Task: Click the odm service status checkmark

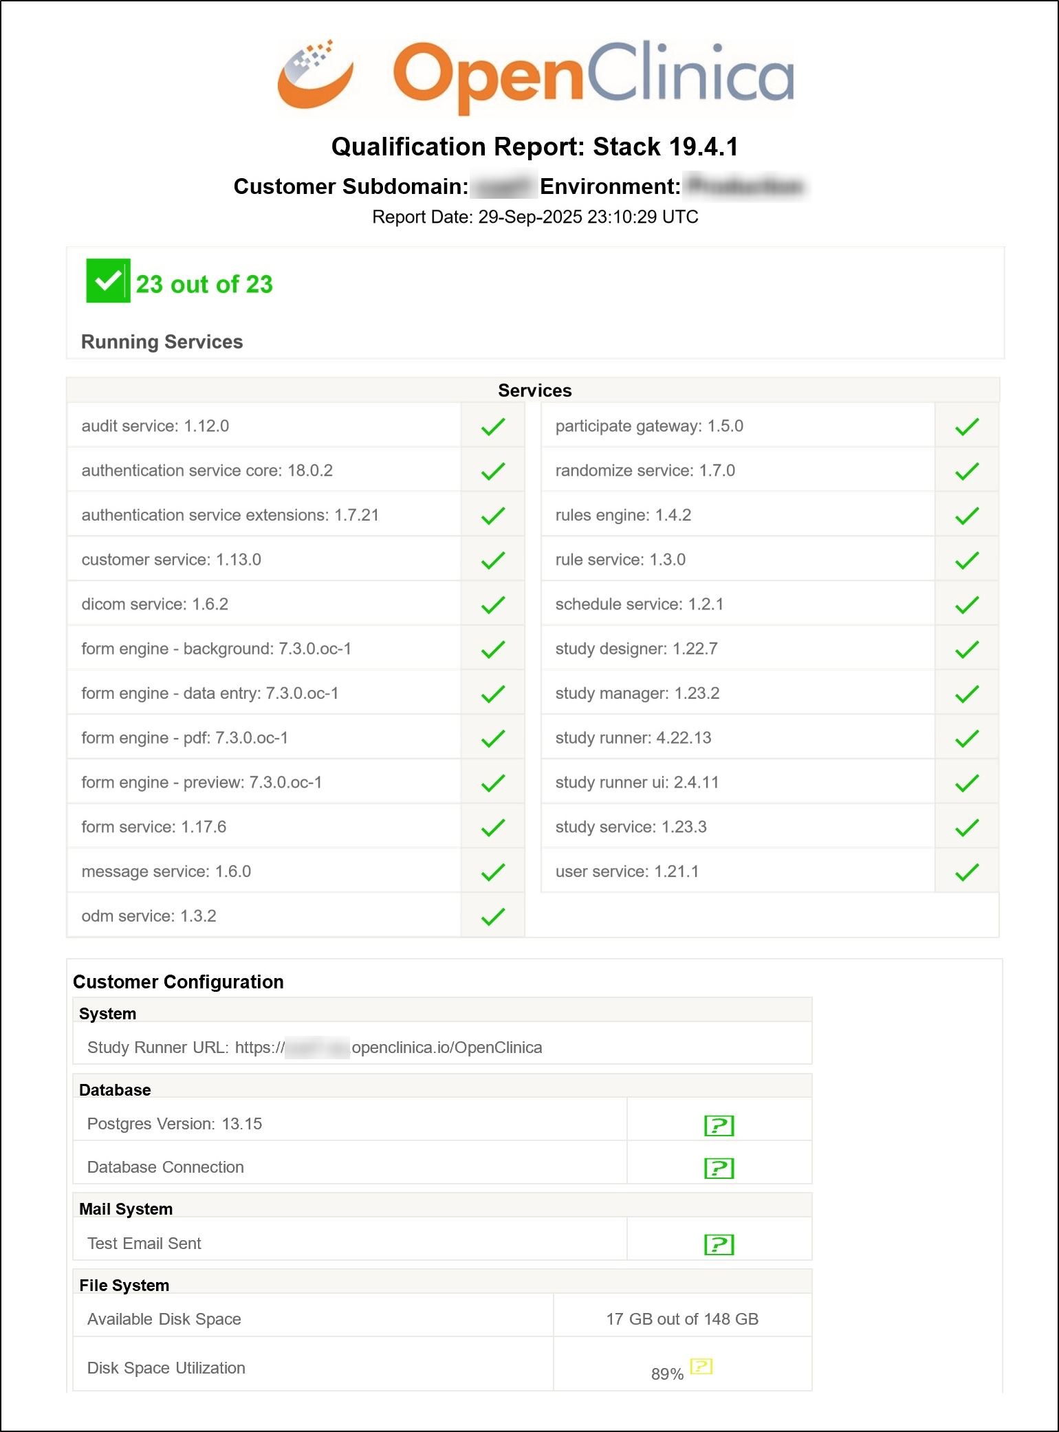Action: (x=493, y=916)
